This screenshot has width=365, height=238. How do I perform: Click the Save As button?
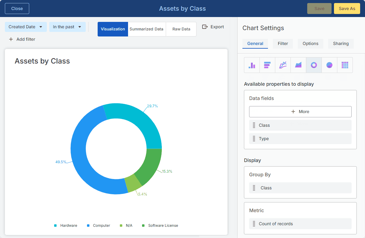pos(347,9)
